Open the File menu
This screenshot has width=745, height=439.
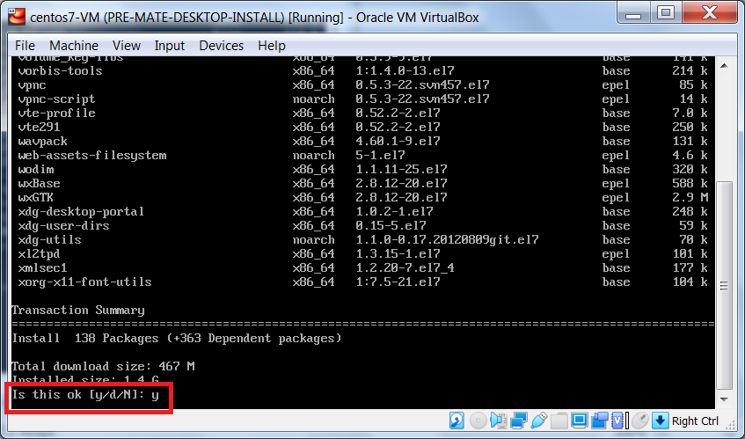coord(25,46)
